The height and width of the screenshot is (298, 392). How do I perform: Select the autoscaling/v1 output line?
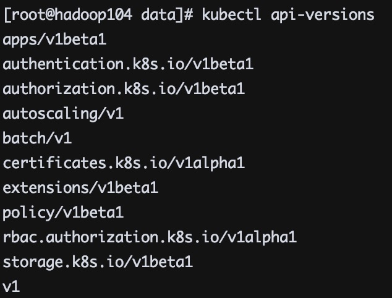coord(63,114)
